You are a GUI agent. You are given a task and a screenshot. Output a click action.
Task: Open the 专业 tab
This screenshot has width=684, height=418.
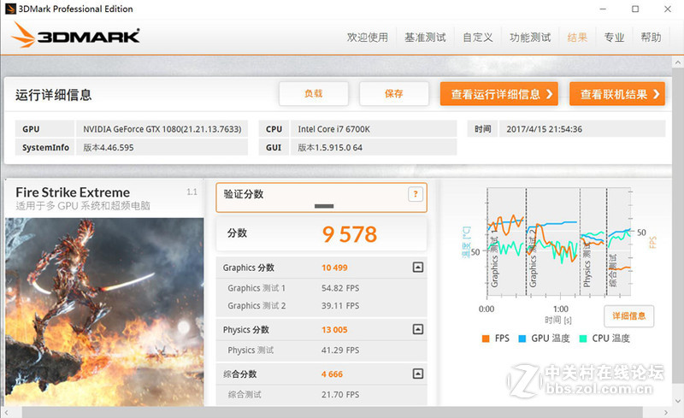point(614,38)
